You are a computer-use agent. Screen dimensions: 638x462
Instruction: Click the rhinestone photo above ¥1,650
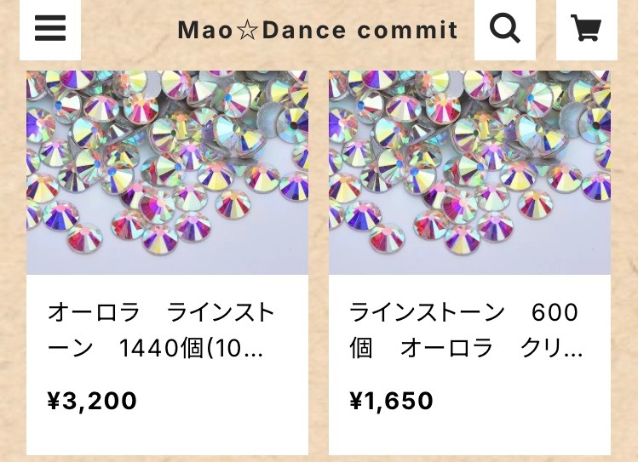tap(469, 172)
